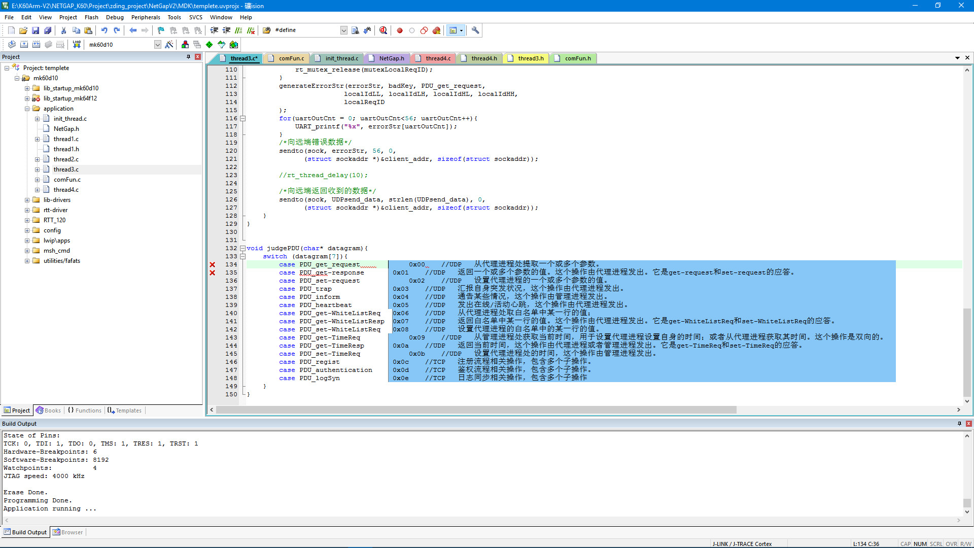The image size is (974, 548).
Task: Open the Debug menu
Action: (115, 17)
